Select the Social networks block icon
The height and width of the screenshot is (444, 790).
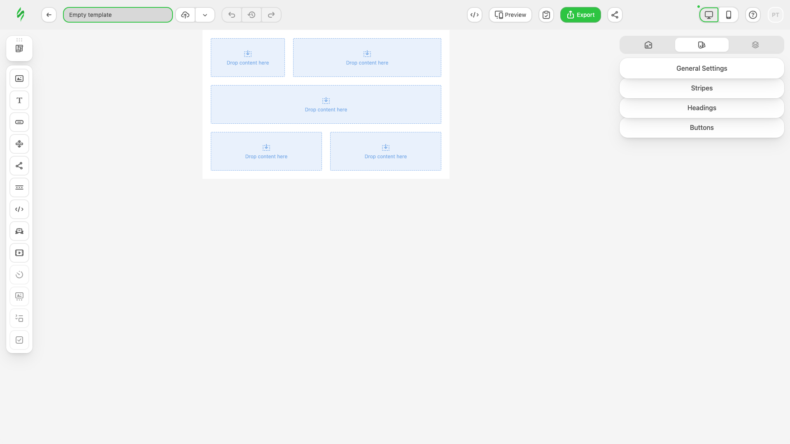(x=19, y=166)
